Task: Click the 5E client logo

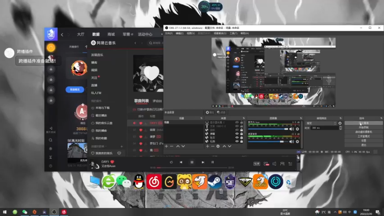Action: [x=51, y=34]
